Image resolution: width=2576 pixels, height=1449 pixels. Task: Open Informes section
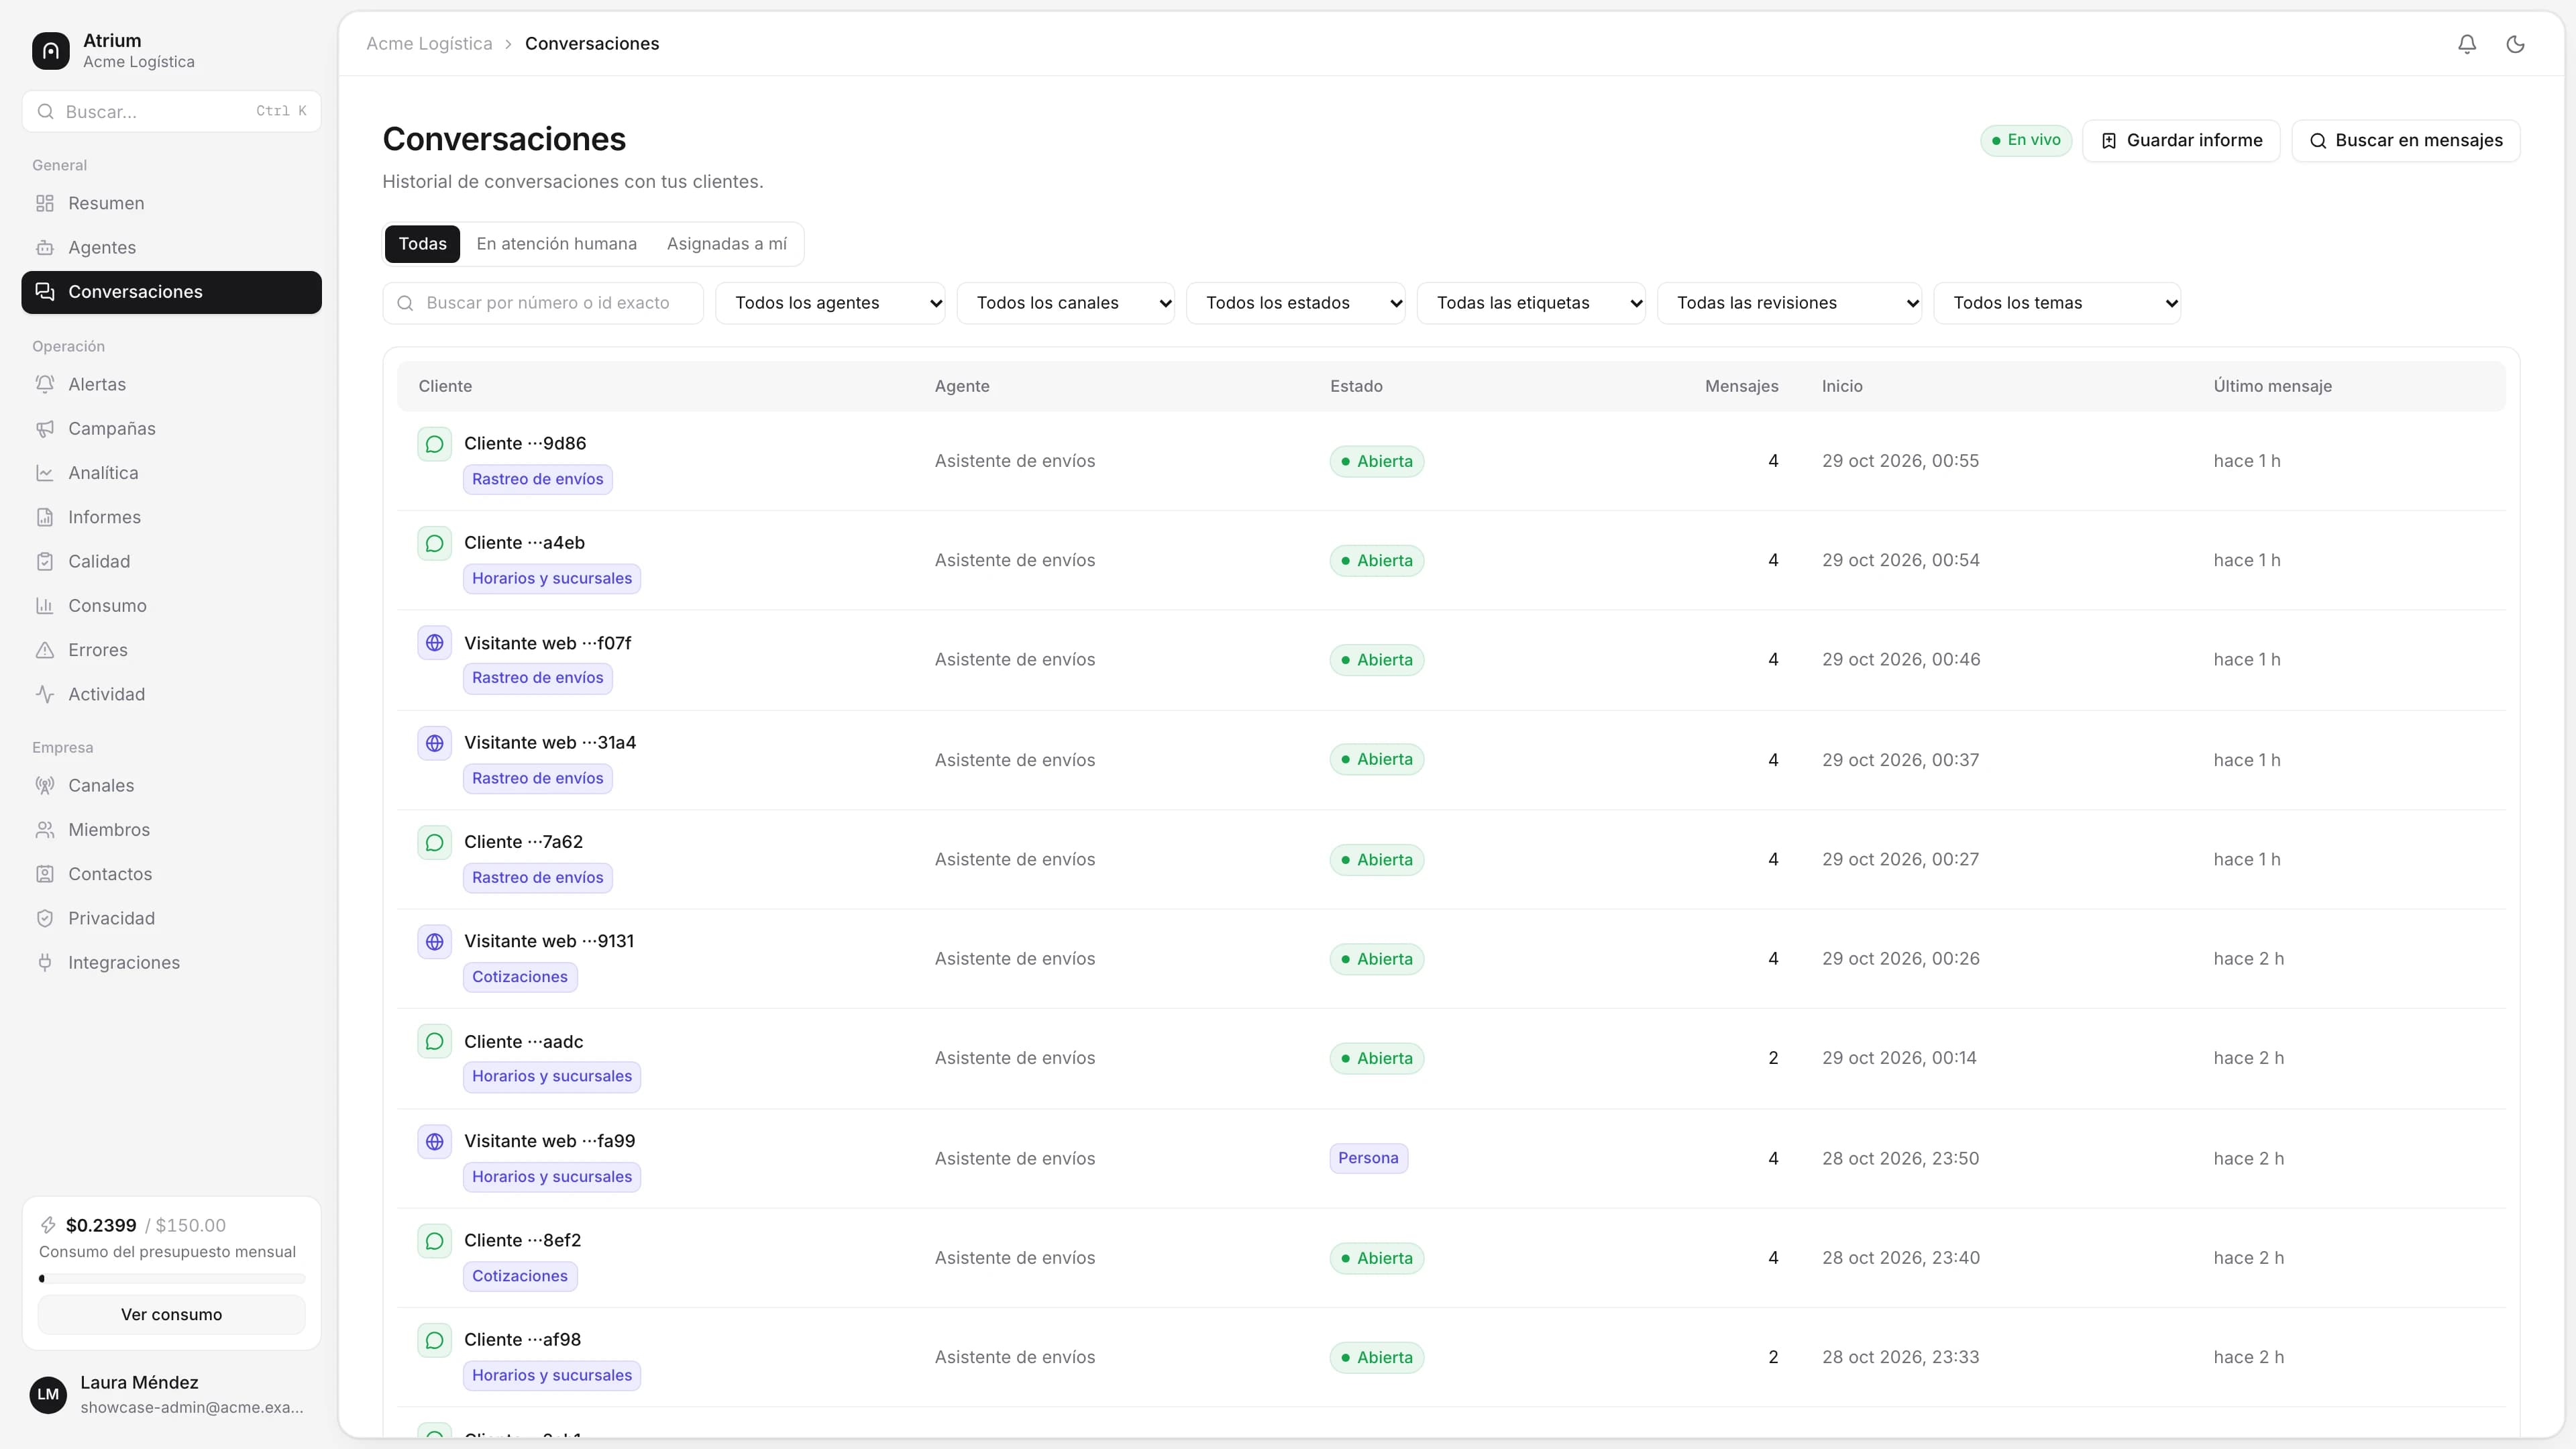coord(171,517)
